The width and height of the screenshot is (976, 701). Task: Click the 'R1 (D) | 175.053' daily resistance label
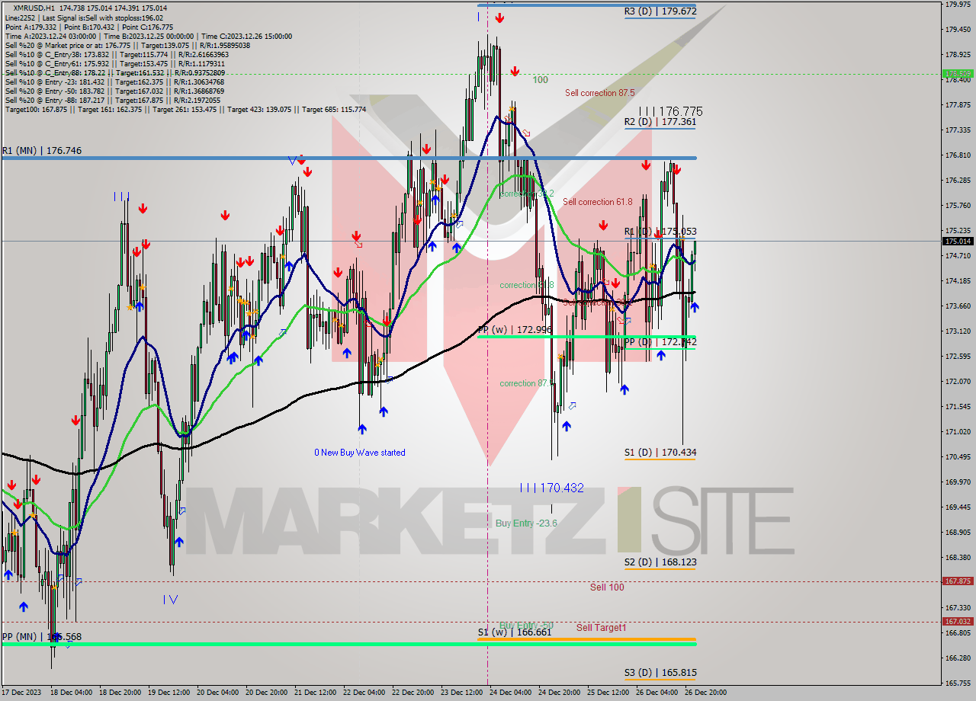[x=660, y=232]
